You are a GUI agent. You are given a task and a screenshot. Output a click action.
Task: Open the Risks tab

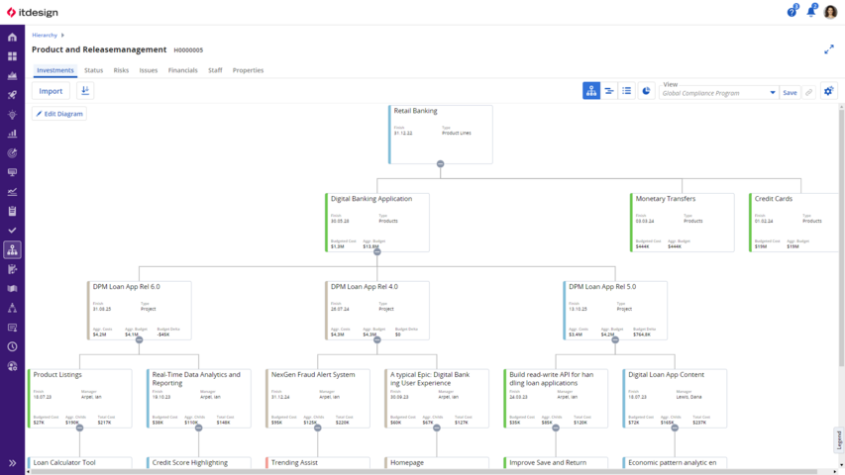pos(121,70)
